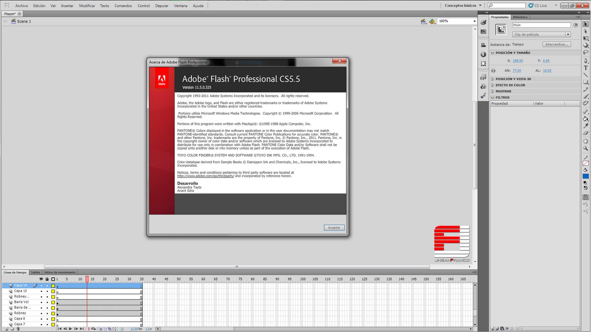This screenshot has width=591, height=332.
Task: Click Aceptar in the About dialog
Action: click(x=334, y=227)
